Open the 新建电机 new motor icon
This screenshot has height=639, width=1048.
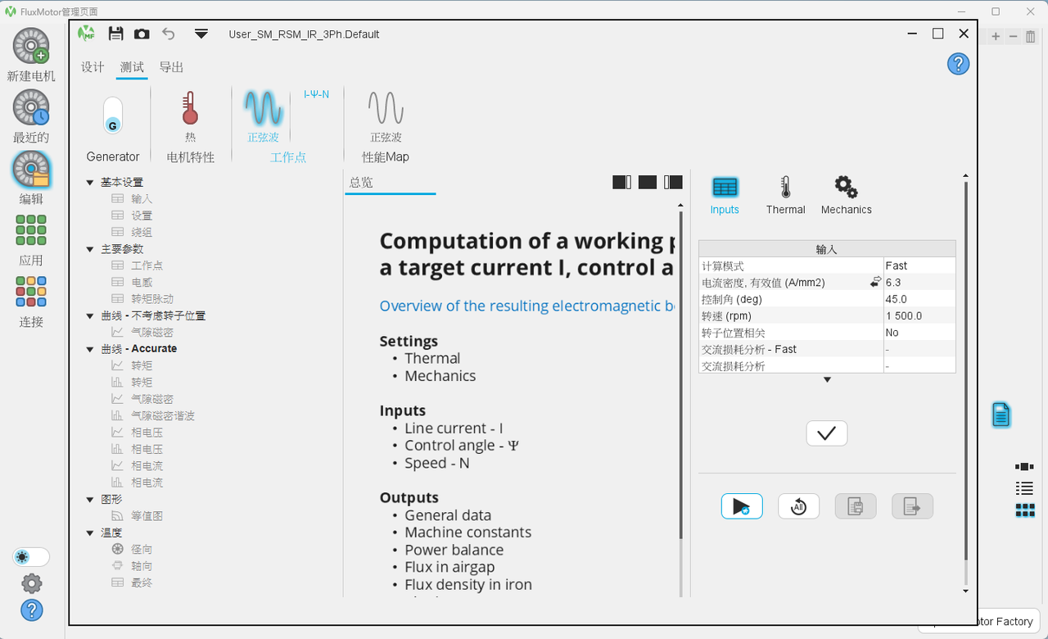[31, 46]
